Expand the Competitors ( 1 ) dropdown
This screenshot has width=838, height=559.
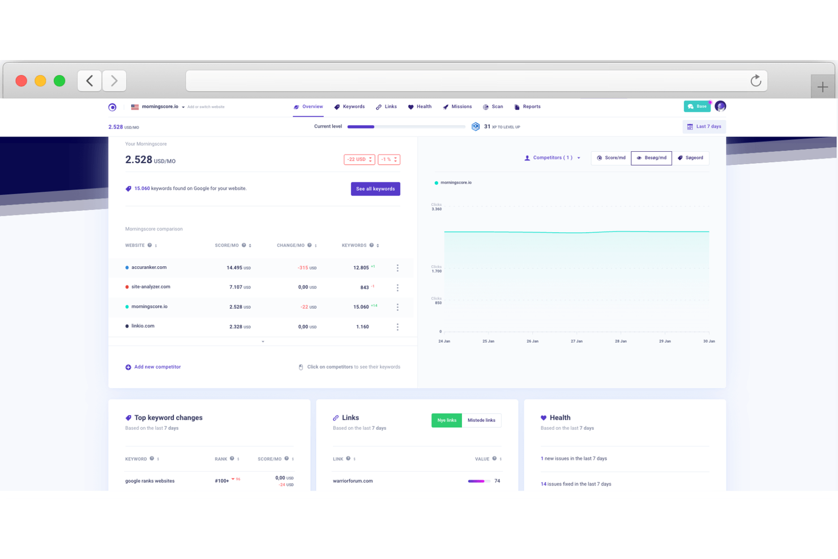click(552, 158)
